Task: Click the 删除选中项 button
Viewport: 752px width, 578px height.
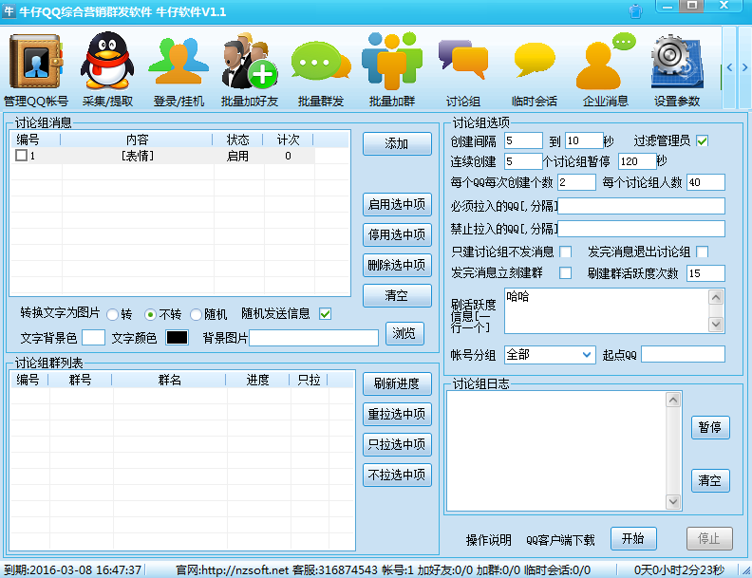Action: (x=397, y=265)
